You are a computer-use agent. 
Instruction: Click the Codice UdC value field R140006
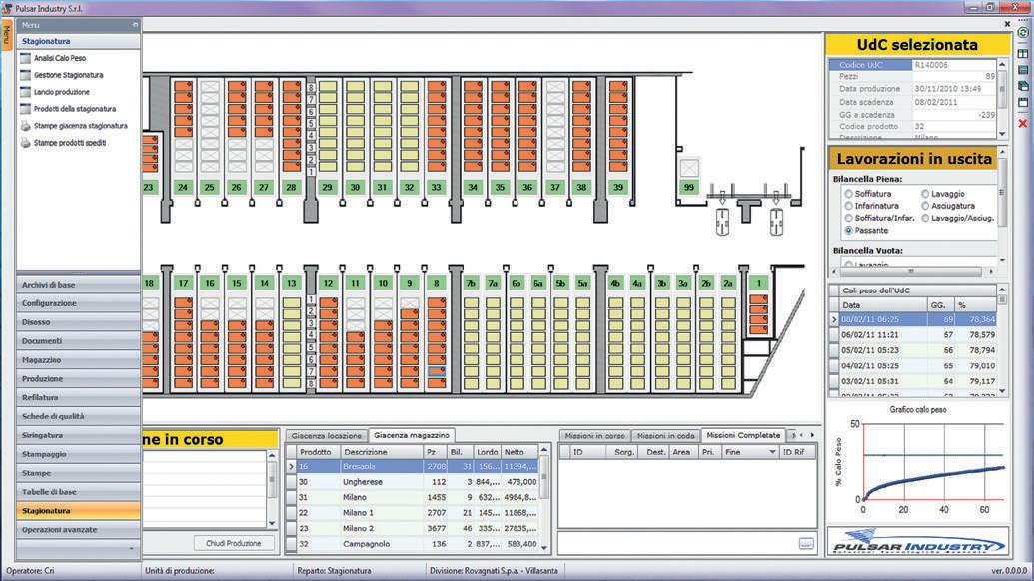[x=953, y=65]
